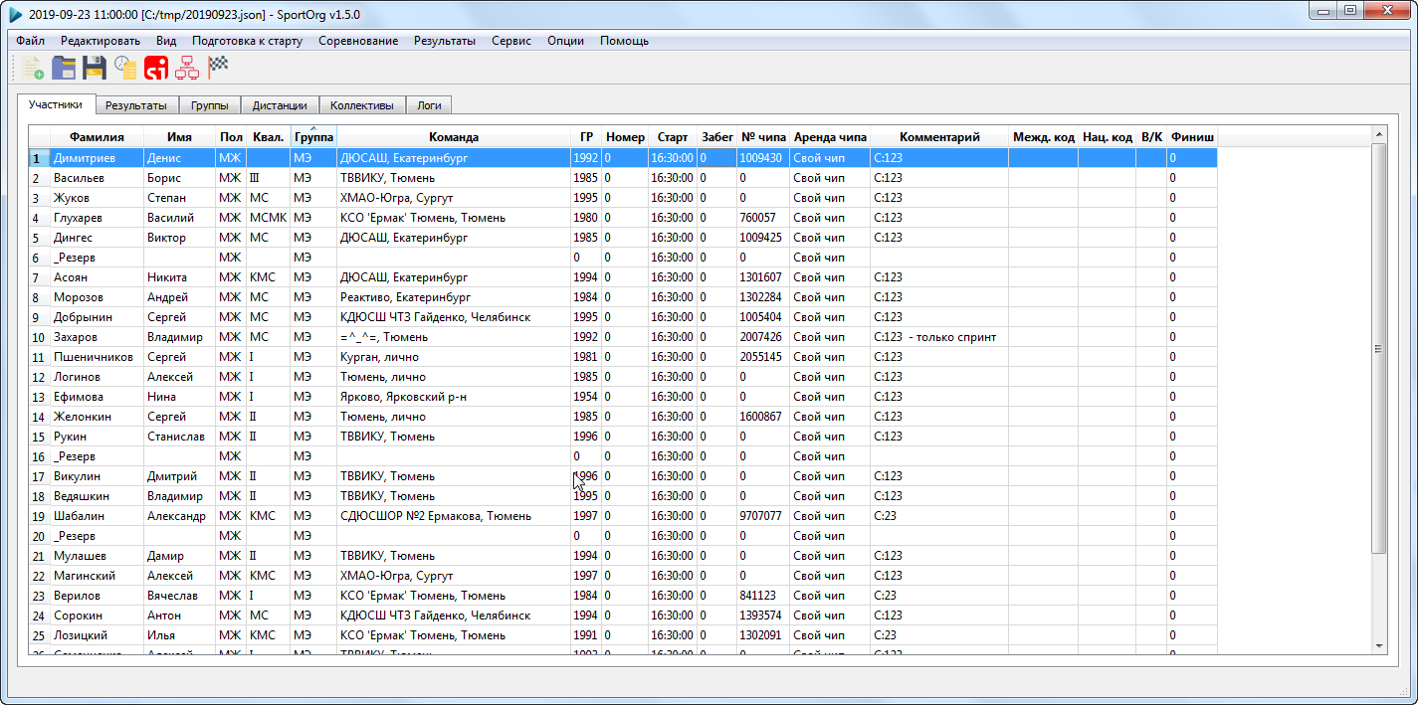Open the Соревнование menu
Image resolution: width=1418 pixels, height=705 pixels.
pyautogui.click(x=358, y=41)
